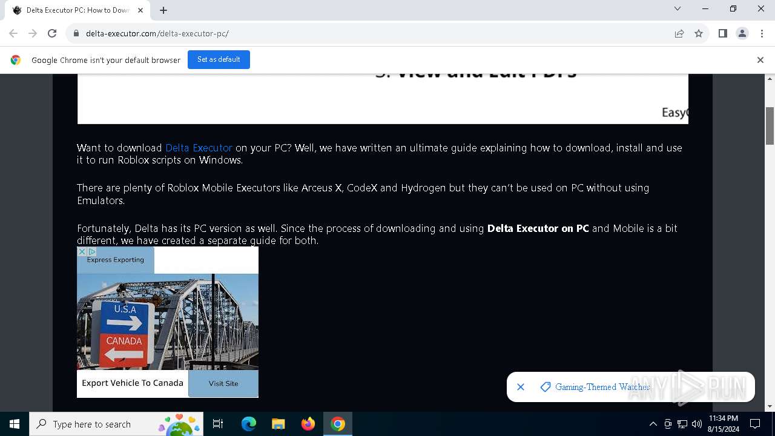Close the Express Exporting ad

[x=82, y=251]
